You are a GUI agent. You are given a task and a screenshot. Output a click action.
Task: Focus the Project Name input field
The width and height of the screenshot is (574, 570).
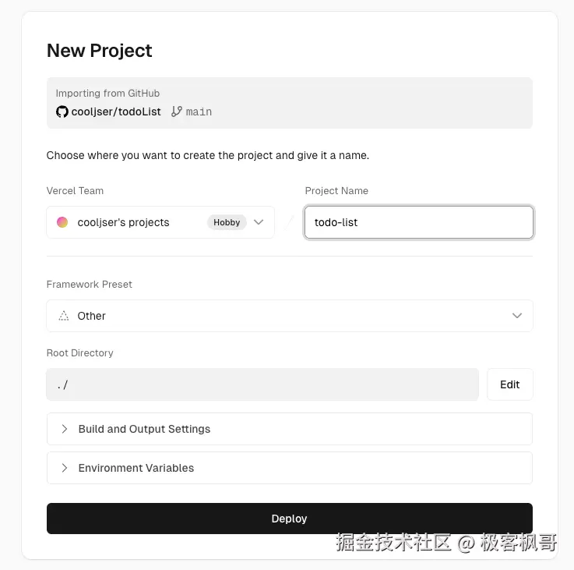419,222
